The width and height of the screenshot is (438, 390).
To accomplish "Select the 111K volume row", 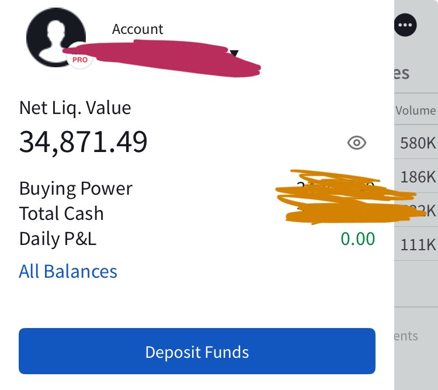I will (x=418, y=244).
